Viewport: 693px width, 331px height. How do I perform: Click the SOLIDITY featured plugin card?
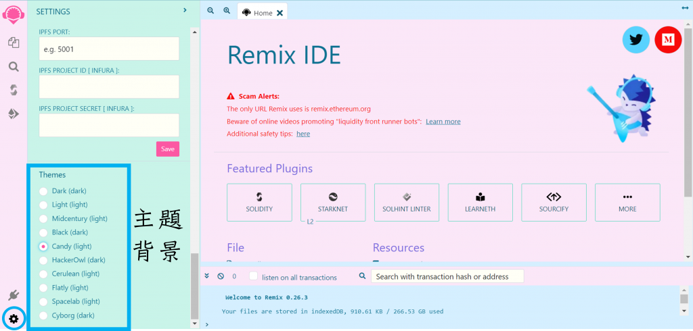tap(259, 203)
